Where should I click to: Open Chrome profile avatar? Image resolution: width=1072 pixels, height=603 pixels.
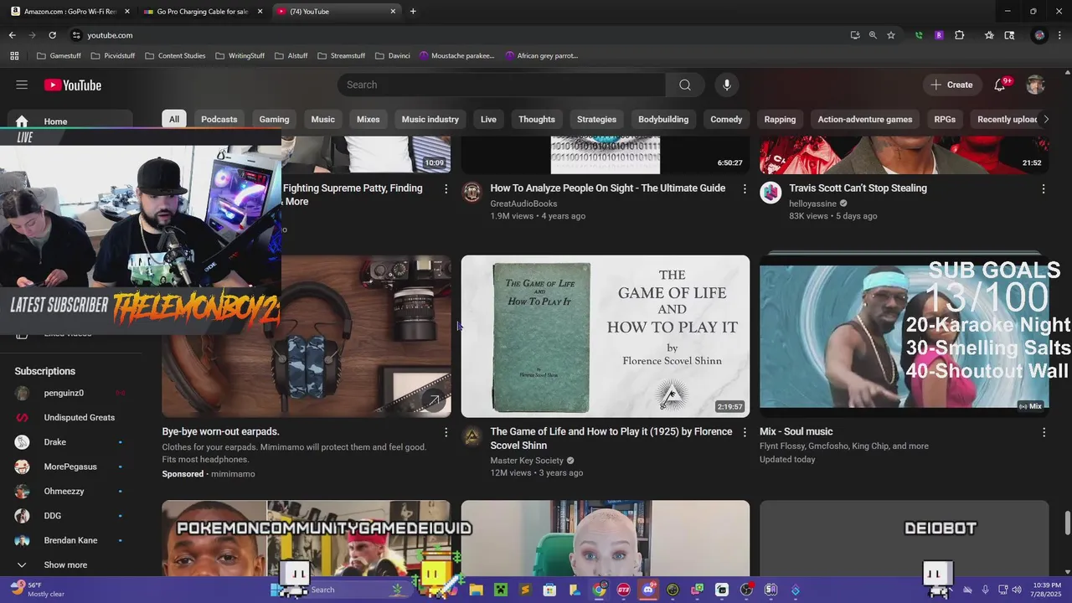point(1039,35)
